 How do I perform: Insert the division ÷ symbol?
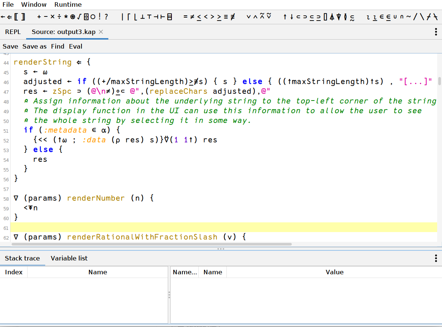pos(59,16)
